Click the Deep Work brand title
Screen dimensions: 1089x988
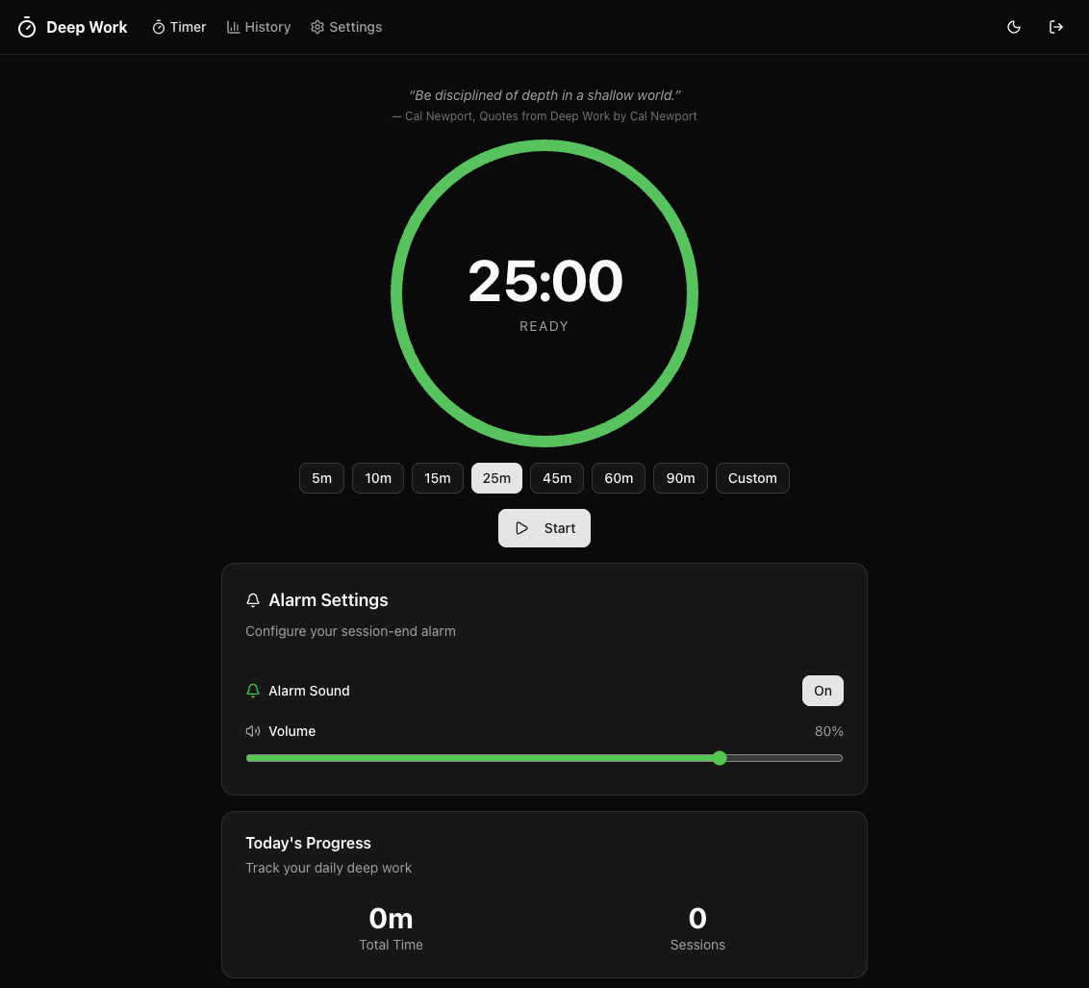click(x=87, y=27)
